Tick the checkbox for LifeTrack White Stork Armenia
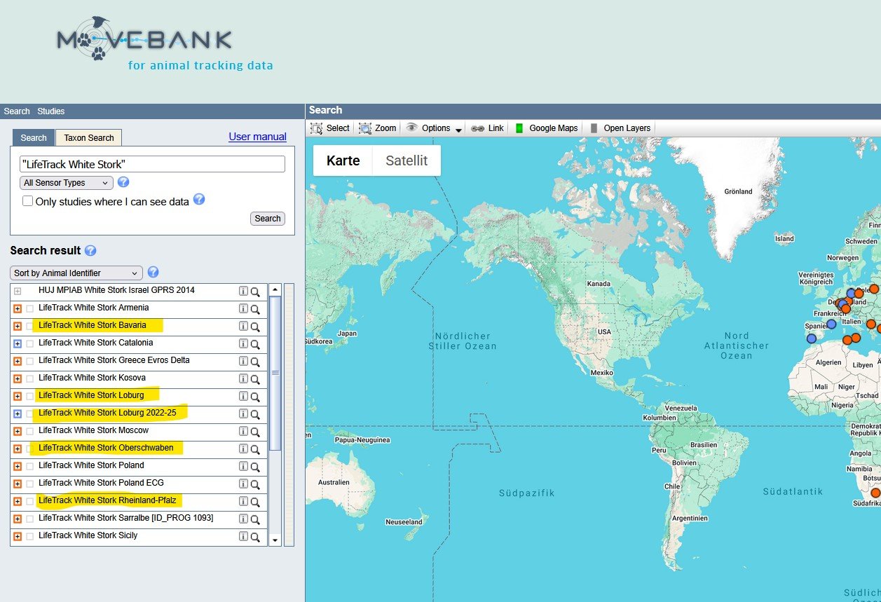 pyautogui.click(x=29, y=308)
